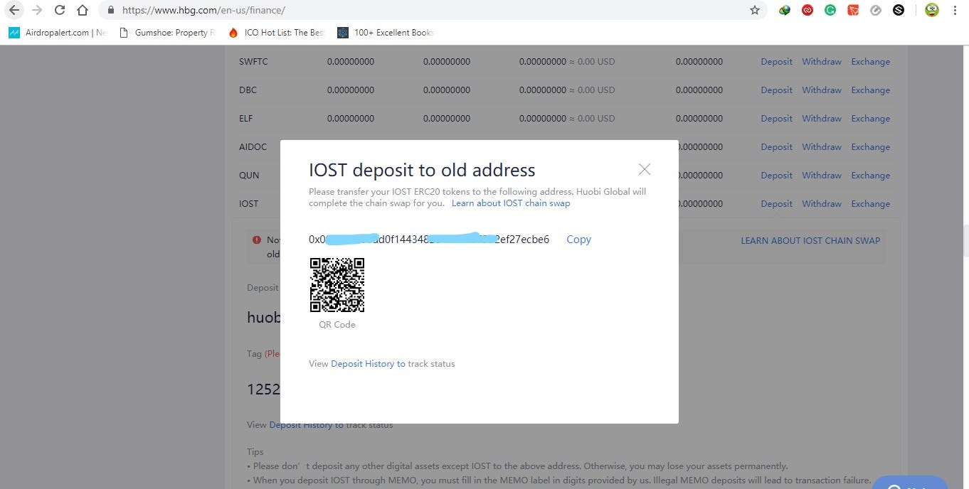Click the SWFTC coin name
969x489 pixels.
click(253, 62)
